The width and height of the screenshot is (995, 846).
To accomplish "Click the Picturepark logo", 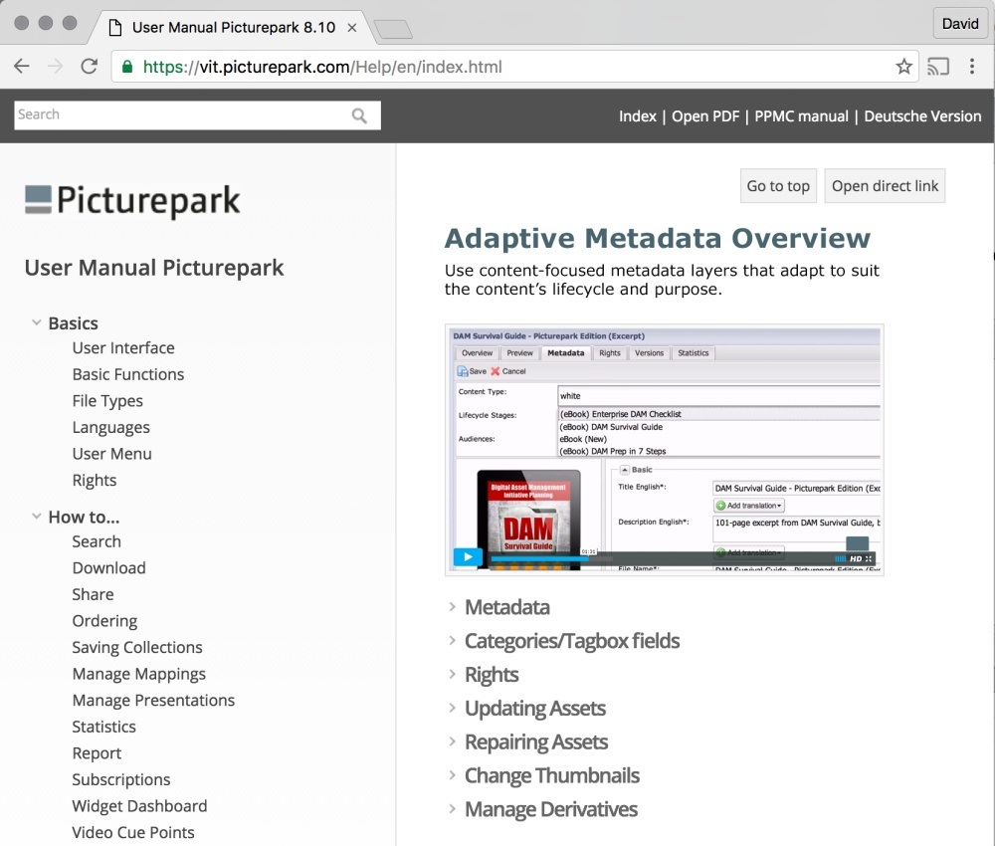I will tap(132, 200).
